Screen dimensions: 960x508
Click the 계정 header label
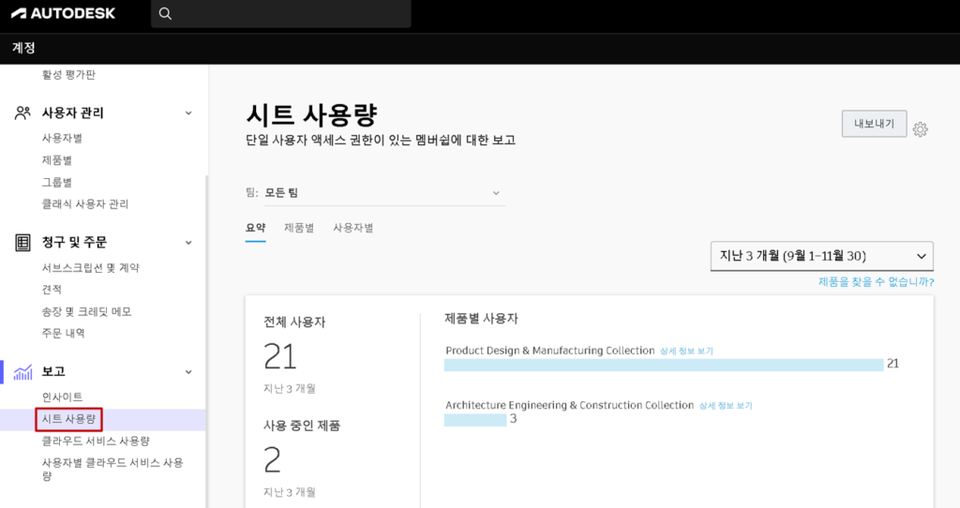point(23,48)
